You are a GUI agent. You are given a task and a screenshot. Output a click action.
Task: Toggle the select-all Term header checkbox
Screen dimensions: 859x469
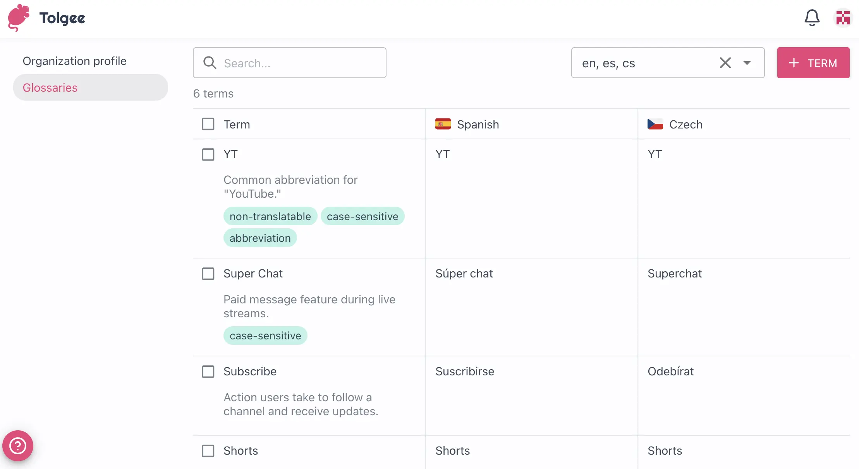[x=208, y=124]
